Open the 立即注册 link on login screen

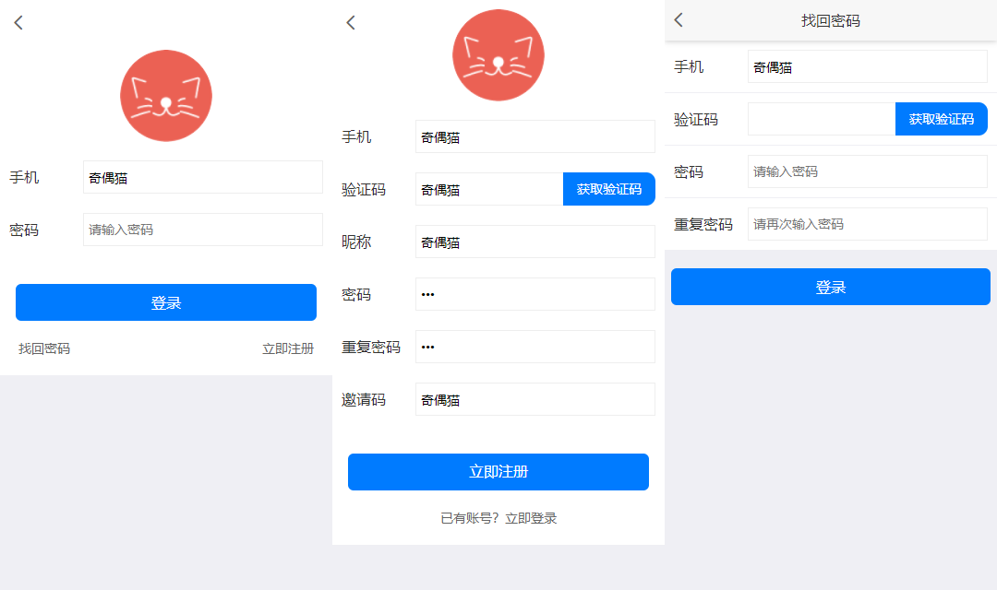tap(288, 348)
